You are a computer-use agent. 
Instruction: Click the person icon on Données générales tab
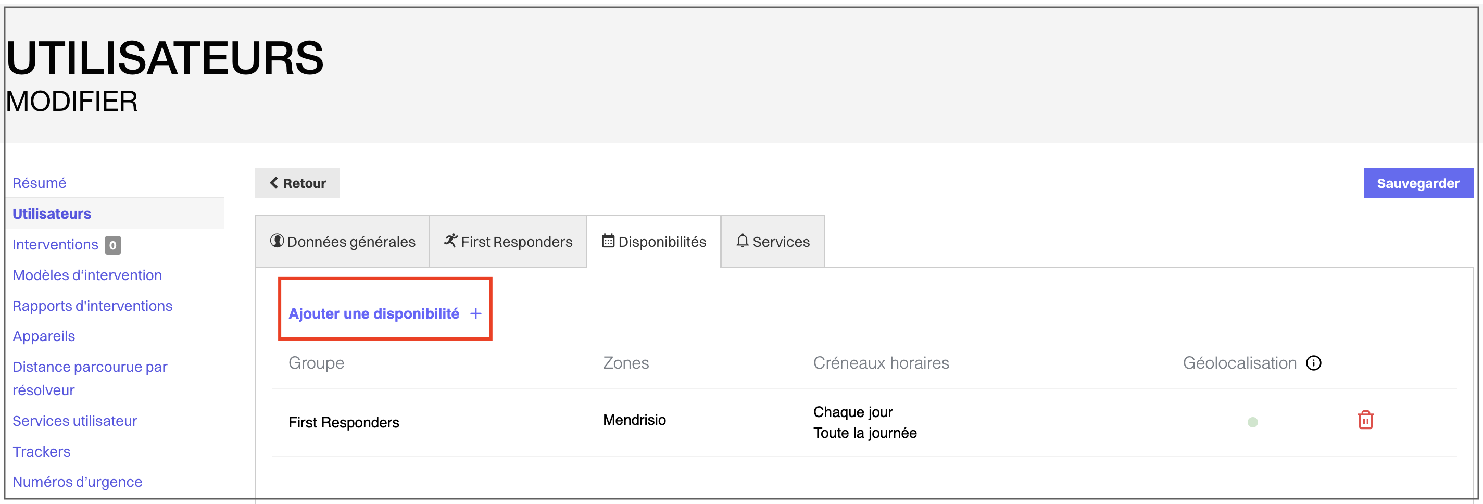276,241
